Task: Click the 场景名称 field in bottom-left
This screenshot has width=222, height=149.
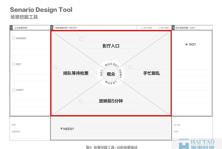Action: (16, 132)
